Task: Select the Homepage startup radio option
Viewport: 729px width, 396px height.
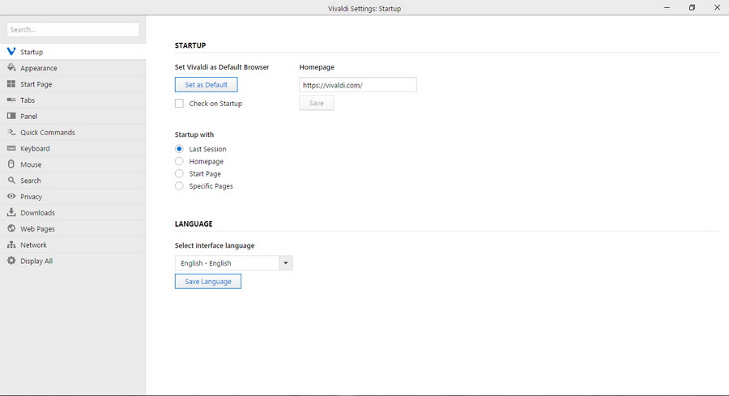Action: click(x=179, y=161)
